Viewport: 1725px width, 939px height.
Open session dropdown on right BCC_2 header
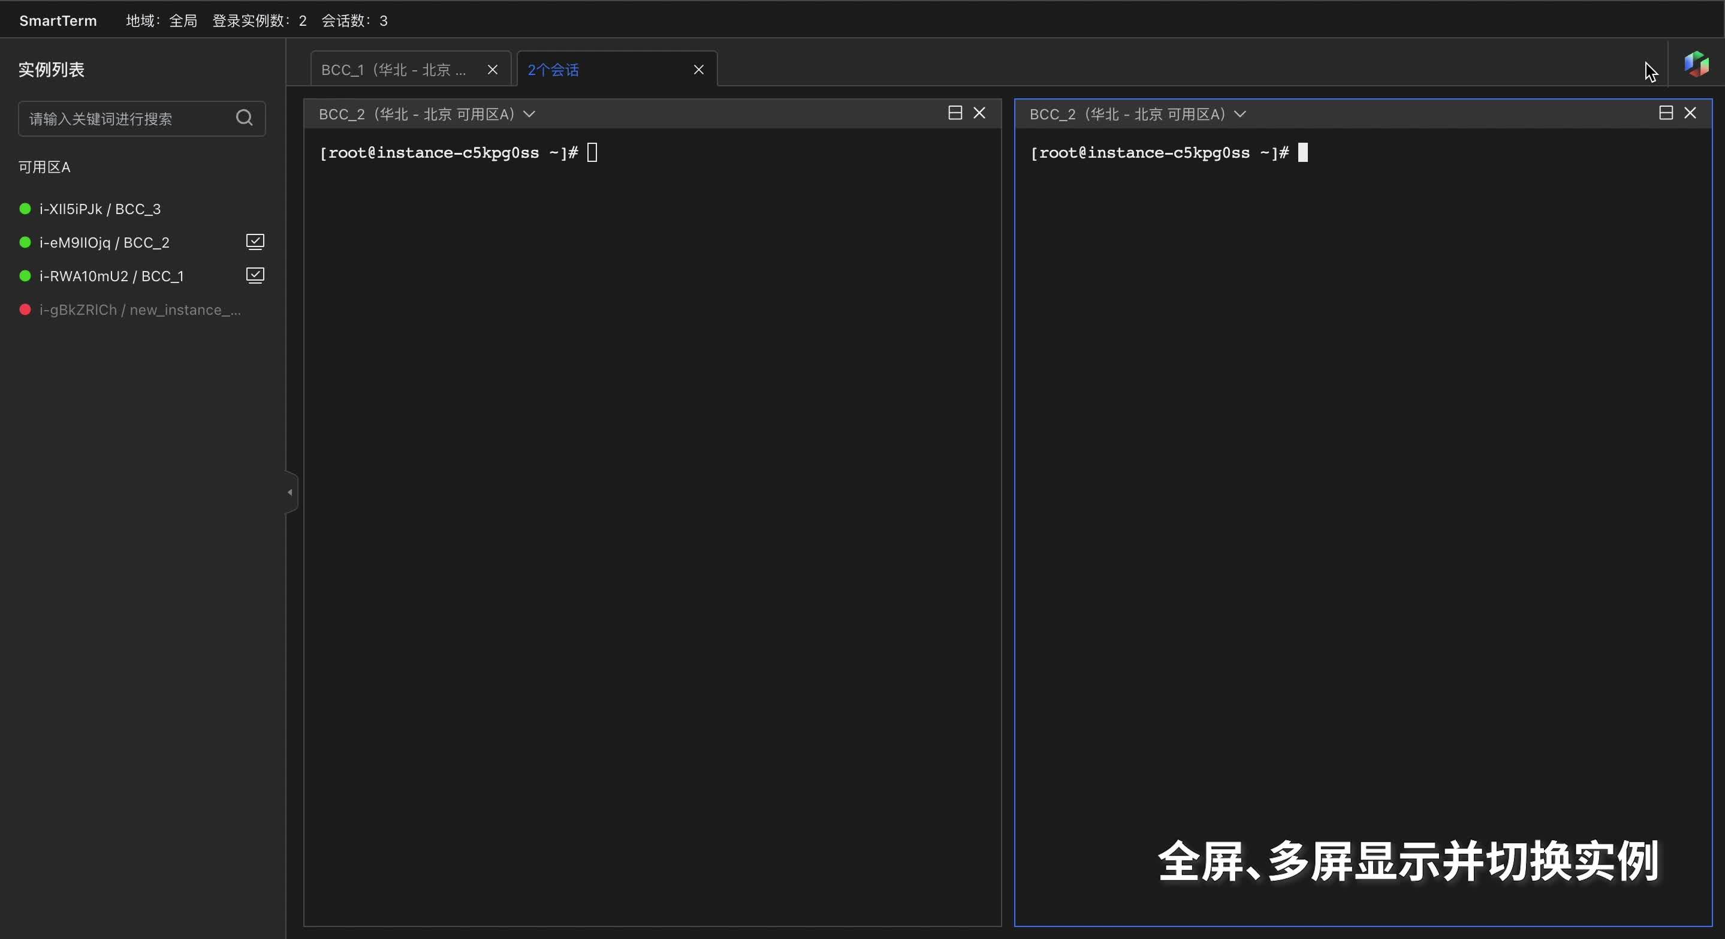1240,115
